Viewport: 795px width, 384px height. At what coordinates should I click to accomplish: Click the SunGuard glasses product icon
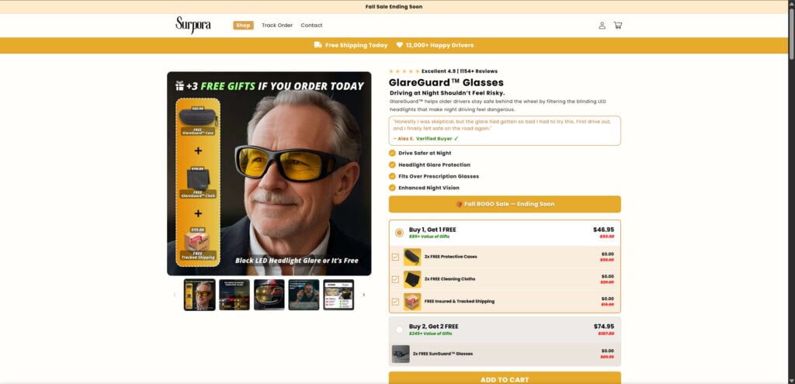tap(401, 354)
